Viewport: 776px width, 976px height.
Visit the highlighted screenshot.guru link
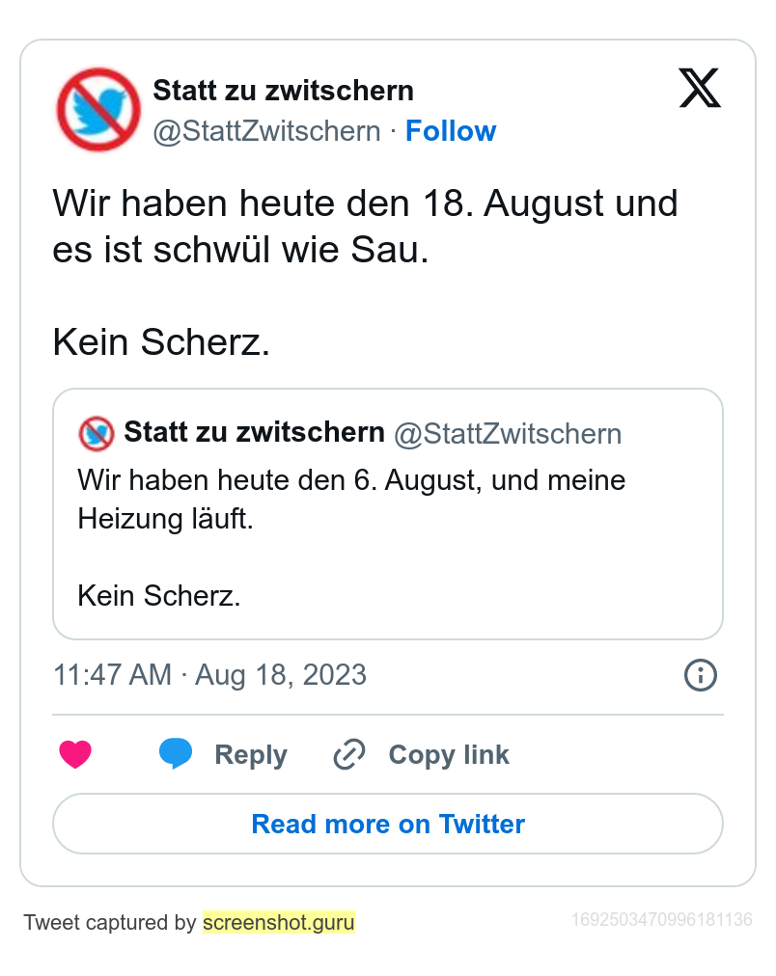278,922
